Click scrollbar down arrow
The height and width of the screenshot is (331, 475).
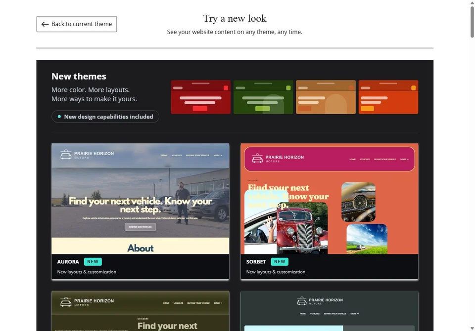472,328
